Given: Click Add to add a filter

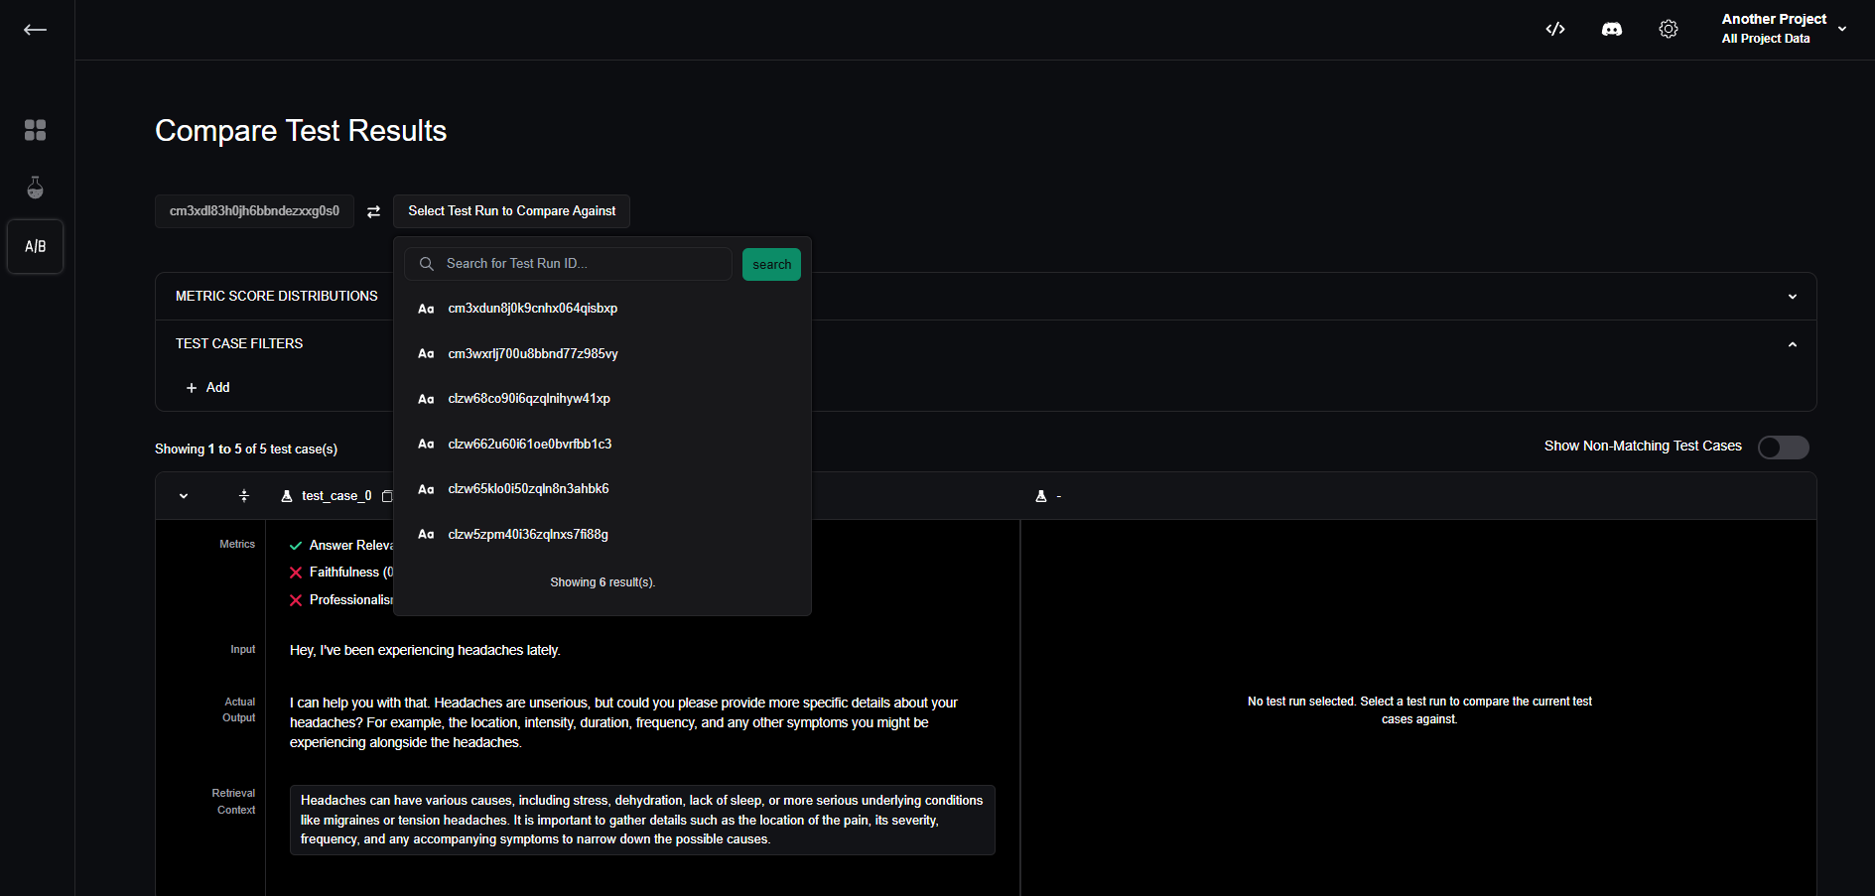Looking at the screenshot, I should [x=208, y=388].
